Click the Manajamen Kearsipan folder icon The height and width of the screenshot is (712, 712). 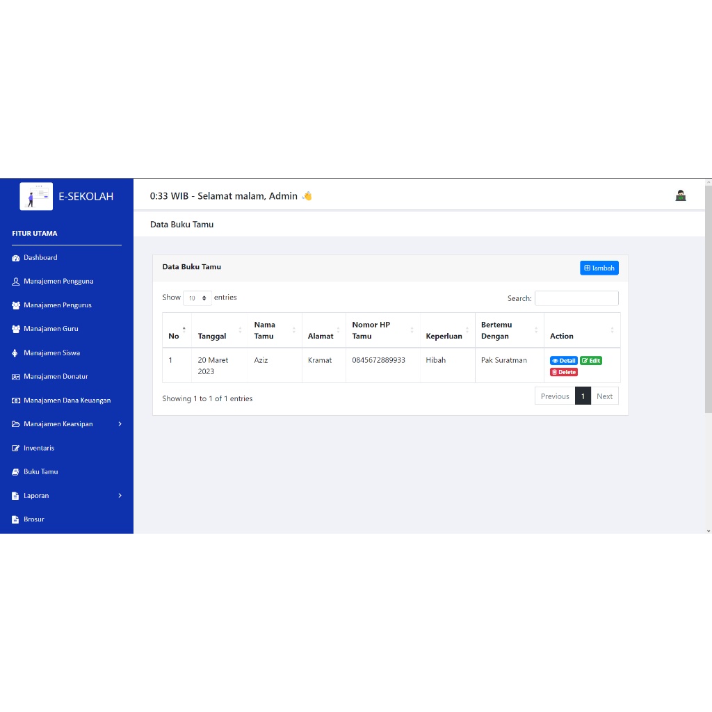click(16, 424)
